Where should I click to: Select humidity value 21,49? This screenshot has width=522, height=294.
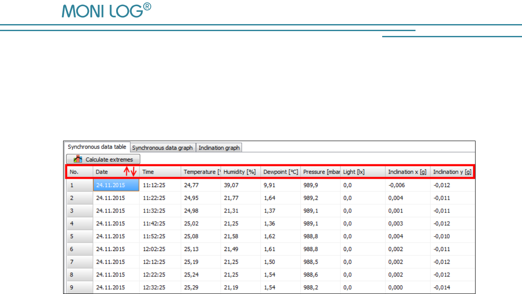click(231, 249)
